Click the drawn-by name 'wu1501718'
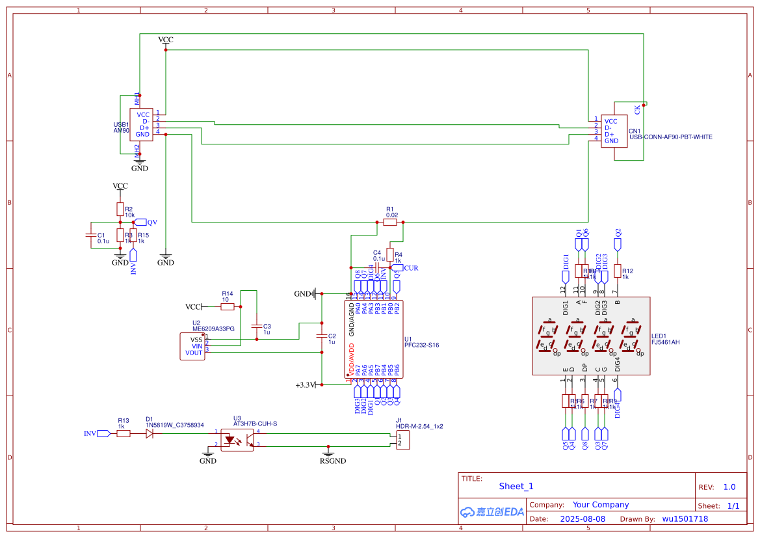Screen dimensions: 760x538 coord(685,518)
